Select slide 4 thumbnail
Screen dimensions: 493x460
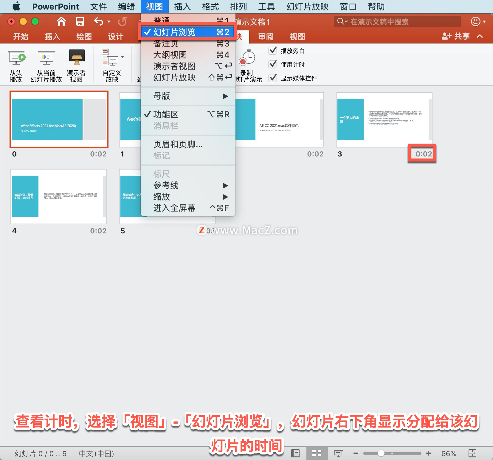[59, 197]
